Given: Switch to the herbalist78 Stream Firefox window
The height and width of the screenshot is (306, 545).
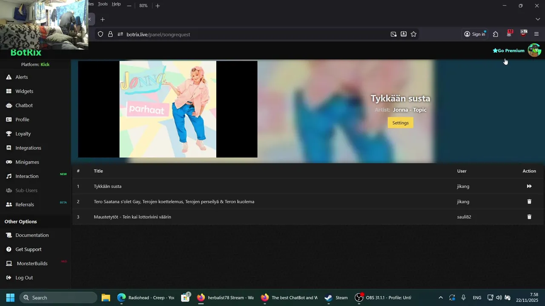Looking at the screenshot, I should [x=225, y=297].
